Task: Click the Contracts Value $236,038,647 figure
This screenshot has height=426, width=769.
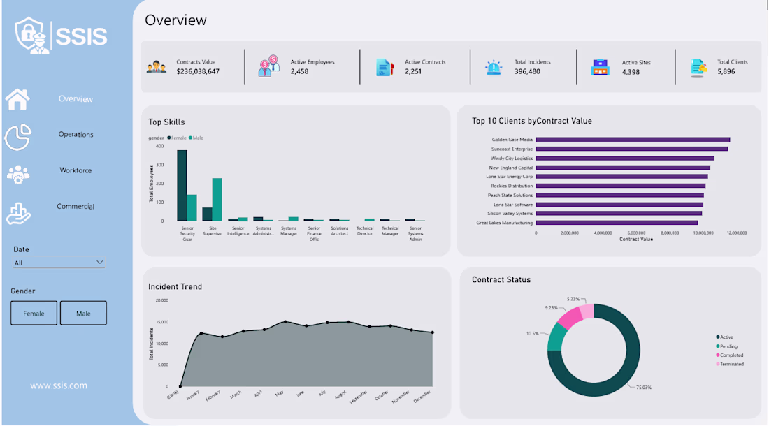Action: [x=198, y=71]
